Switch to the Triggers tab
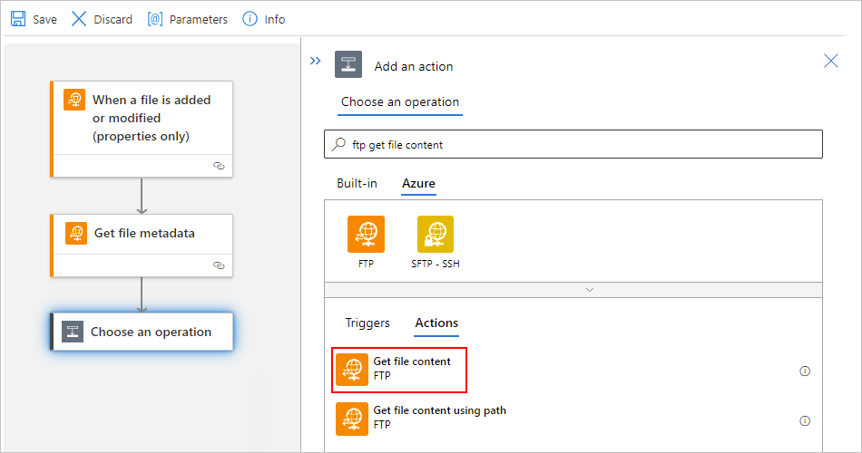 point(367,323)
